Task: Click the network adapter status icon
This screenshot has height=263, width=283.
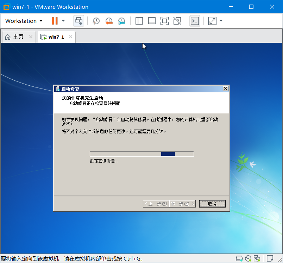Action: point(257,259)
